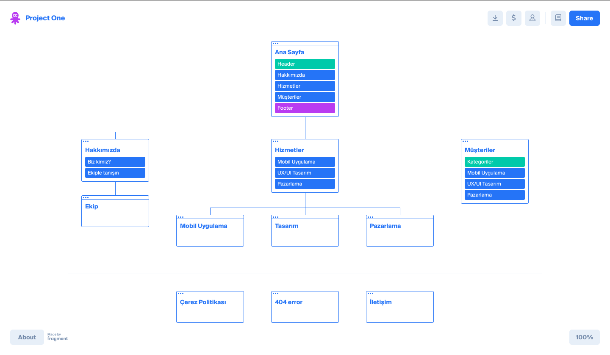Open the book/documentation icon
610x355 pixels.
[558, 18]
